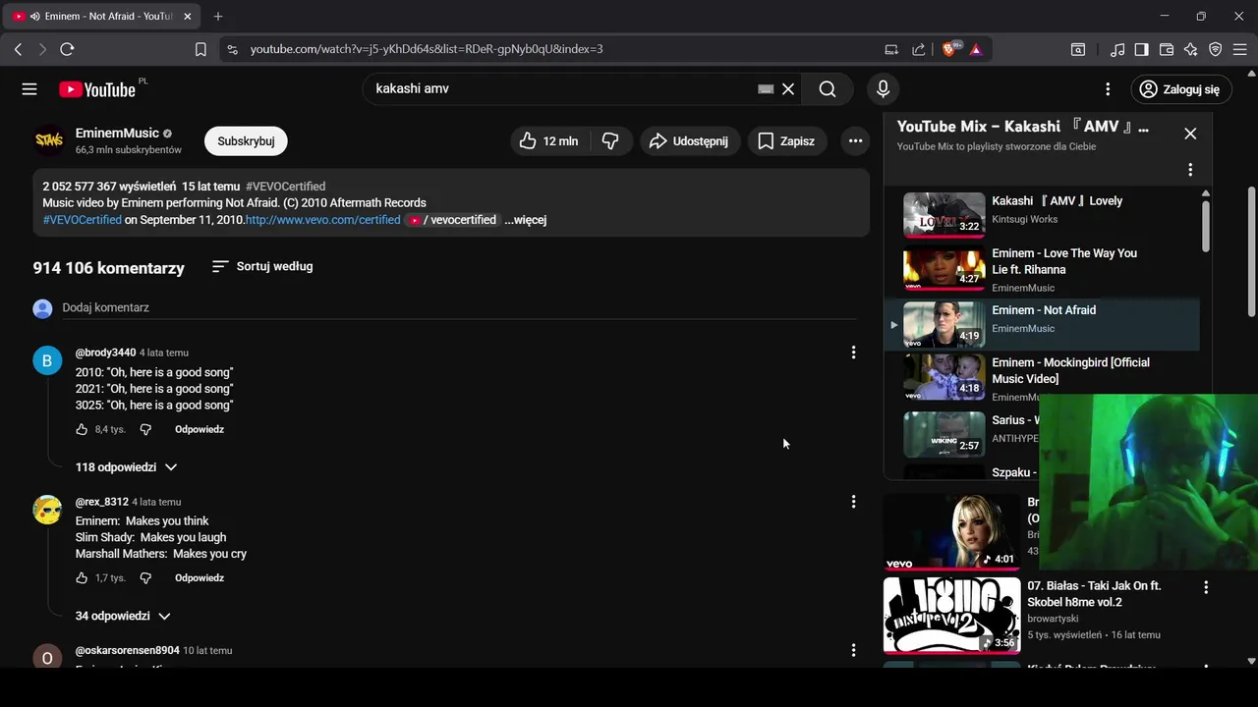Screen dimensions: 1258x707
Task: Like the comment by @brody3440
Action: [82, 429]
